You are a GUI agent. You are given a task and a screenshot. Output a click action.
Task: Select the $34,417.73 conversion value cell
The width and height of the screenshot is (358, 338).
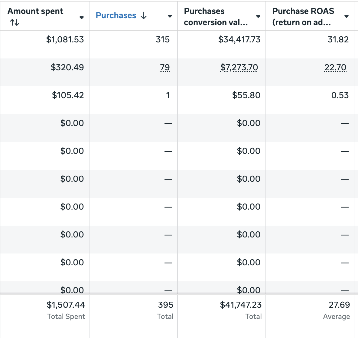[x=239, y=40]
